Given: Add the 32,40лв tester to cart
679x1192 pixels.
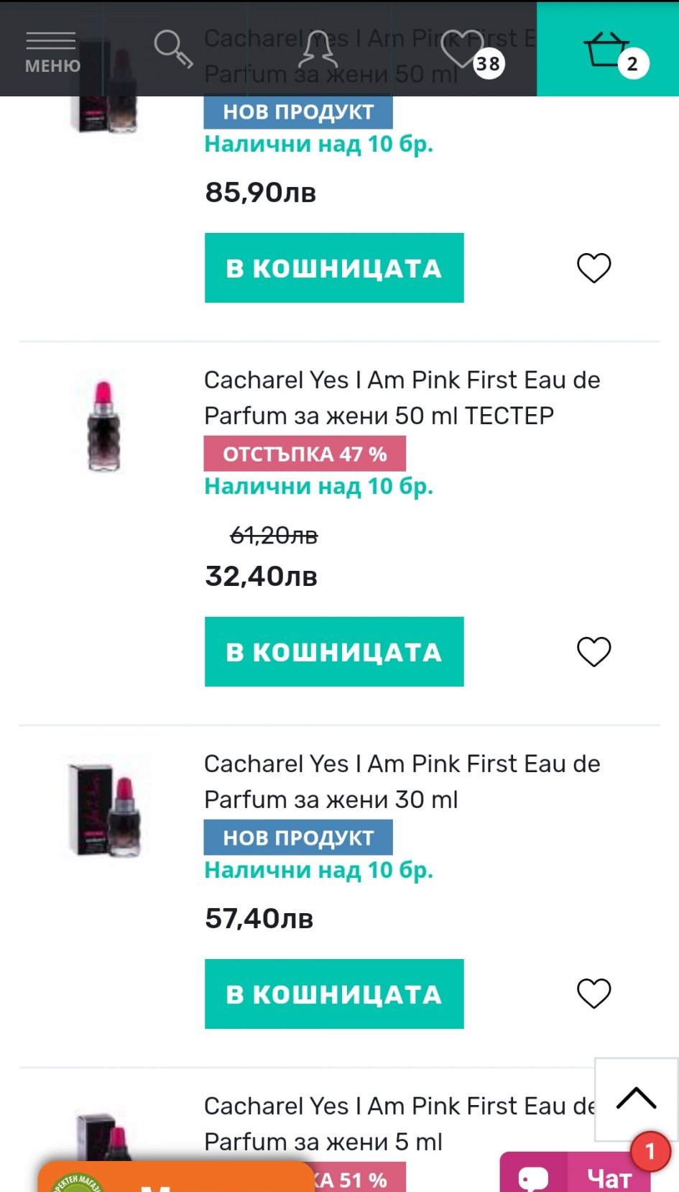Looking at the screenshot, I should (334, 652).
